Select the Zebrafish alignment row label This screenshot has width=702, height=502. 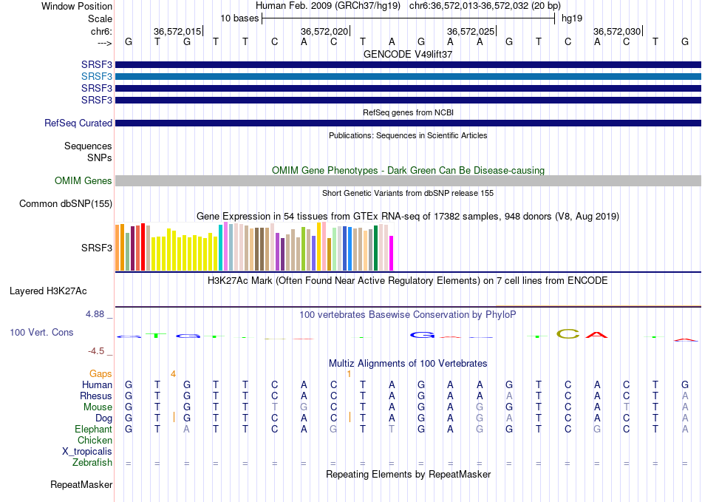(92, 463)
